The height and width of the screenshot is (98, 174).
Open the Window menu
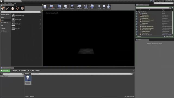(10, 3)
